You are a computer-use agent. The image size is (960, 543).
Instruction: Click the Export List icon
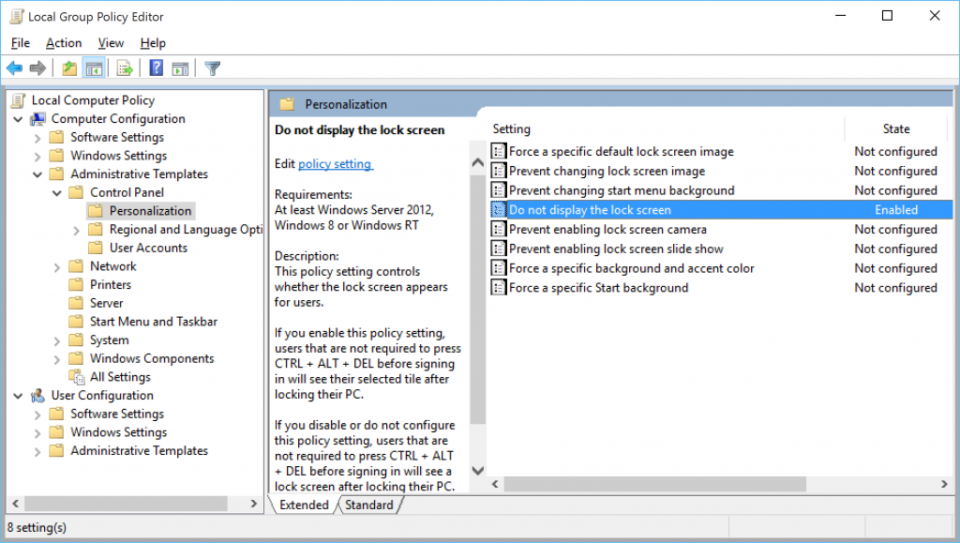pos(123,67)
